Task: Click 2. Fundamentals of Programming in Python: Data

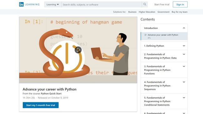Action: point(160,56)
